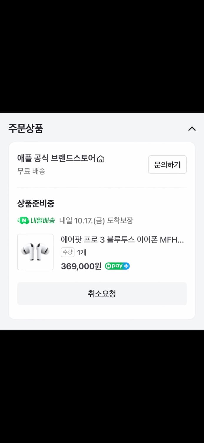Open the 에어팟 프로 3 product title
Viewport: 204px width, 443px height.
(x=122, y=240)
